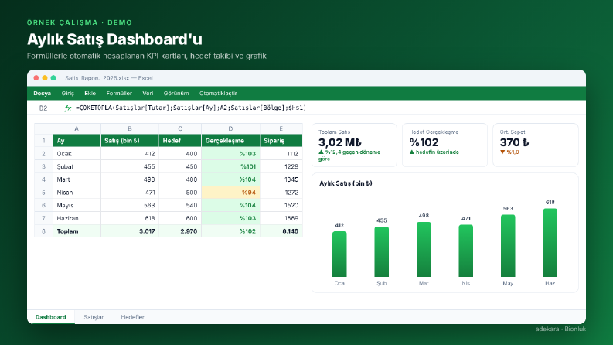The height and width of the screenshot is (345, 613).
Task: Click the Mar bar in chart
Action: [x=424, y=250]
